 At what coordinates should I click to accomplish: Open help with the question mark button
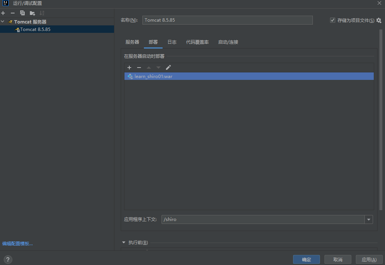pyautogui.click(x=8, y=259)
